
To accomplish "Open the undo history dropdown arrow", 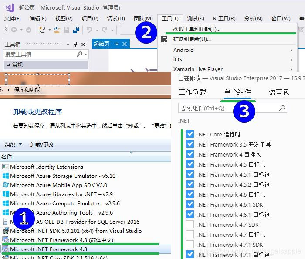I will tap(97, 30).
